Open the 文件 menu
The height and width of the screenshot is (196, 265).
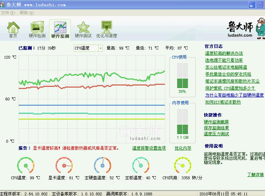tap(8, 13)
